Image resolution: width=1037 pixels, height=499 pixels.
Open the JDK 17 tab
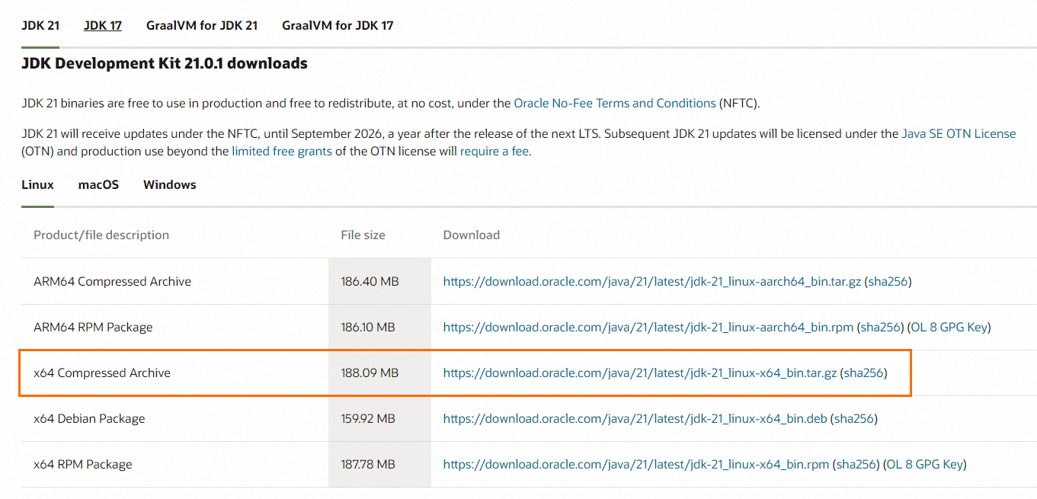coord(103,25)
